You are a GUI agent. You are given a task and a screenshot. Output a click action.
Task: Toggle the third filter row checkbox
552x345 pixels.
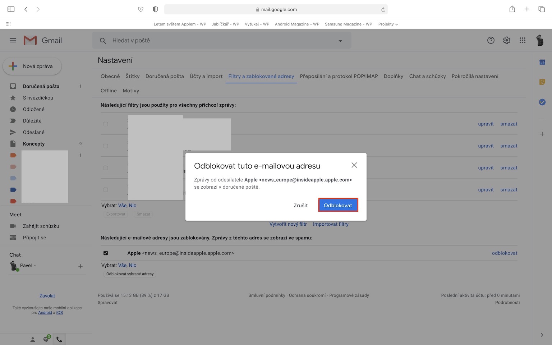tap(106, 168)
